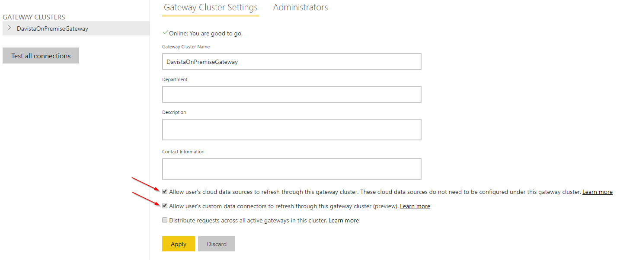Viewport: 620px width, 260px height.
Task: Open Learn more link for distribute requests
Action: pyautogui.click(x=344, y=220)
